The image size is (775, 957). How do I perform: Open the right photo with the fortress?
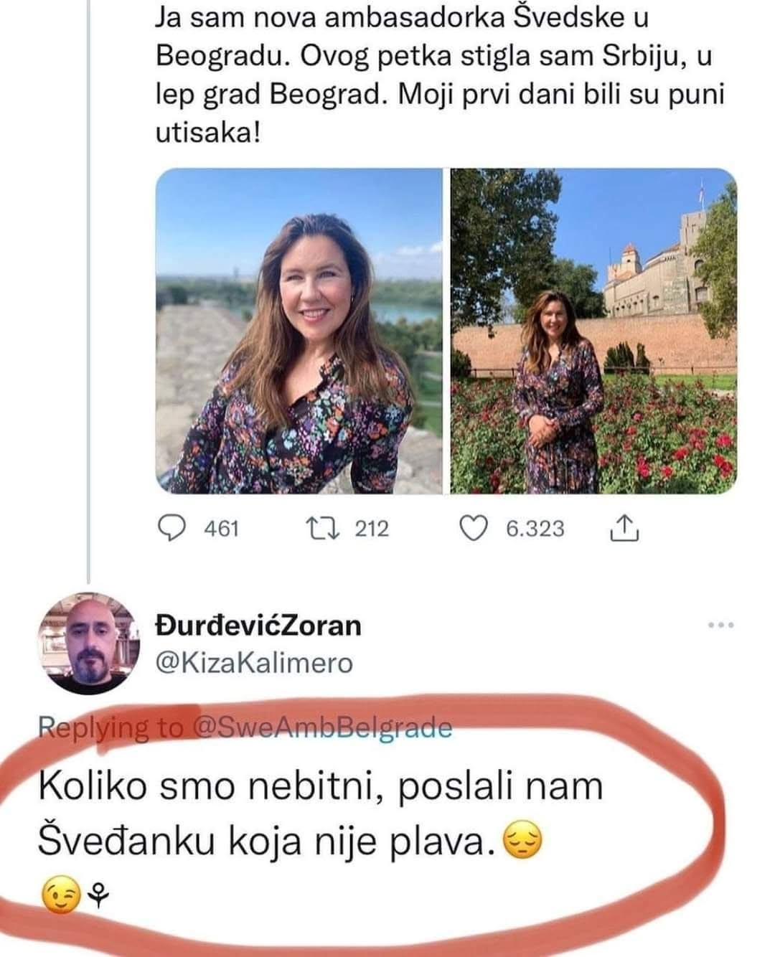[593, 331]
